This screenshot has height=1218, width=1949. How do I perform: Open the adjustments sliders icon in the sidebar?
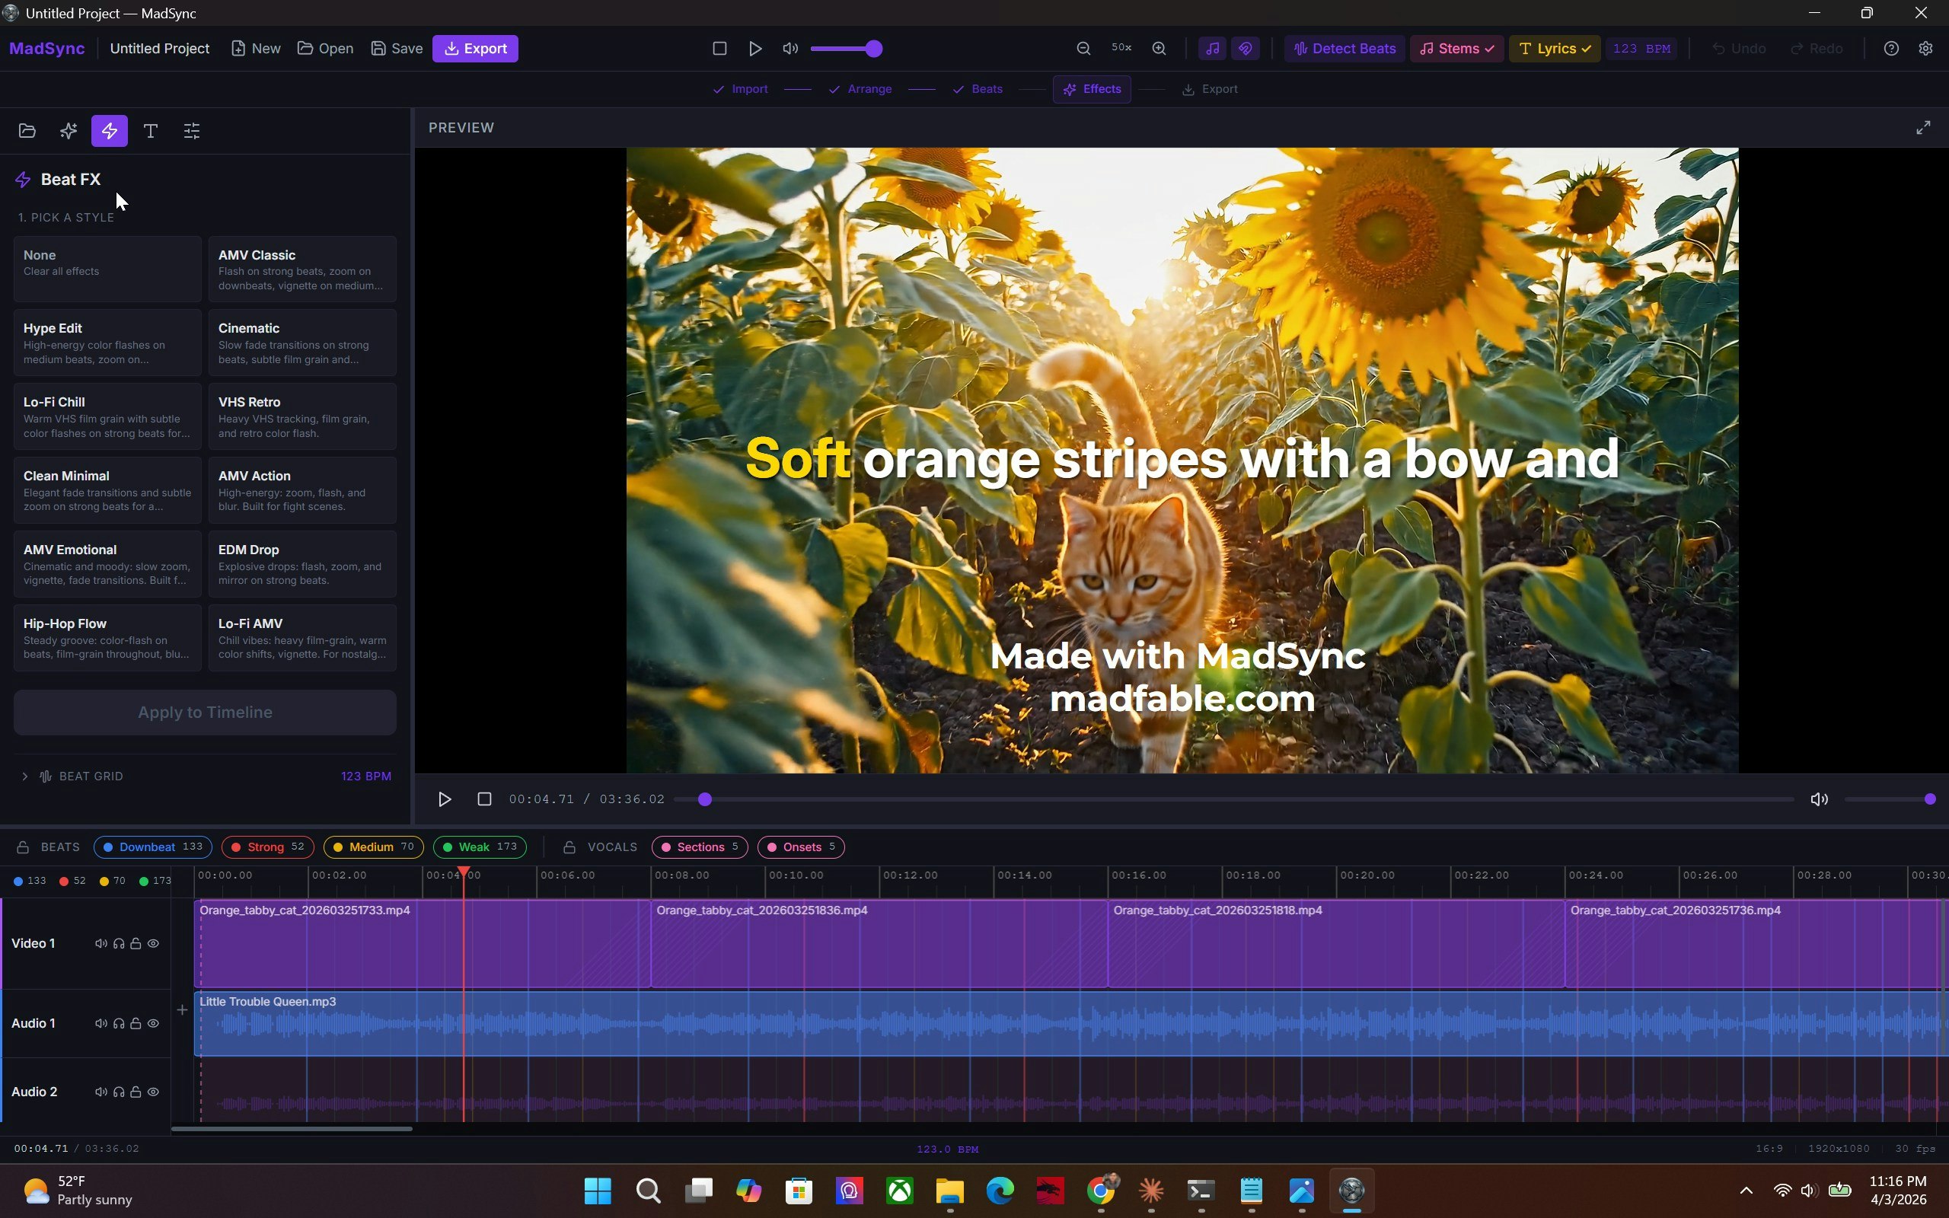point(191,130)
